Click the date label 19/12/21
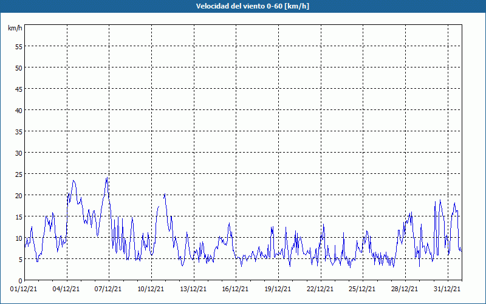486x304 pixels. [278, 289]
